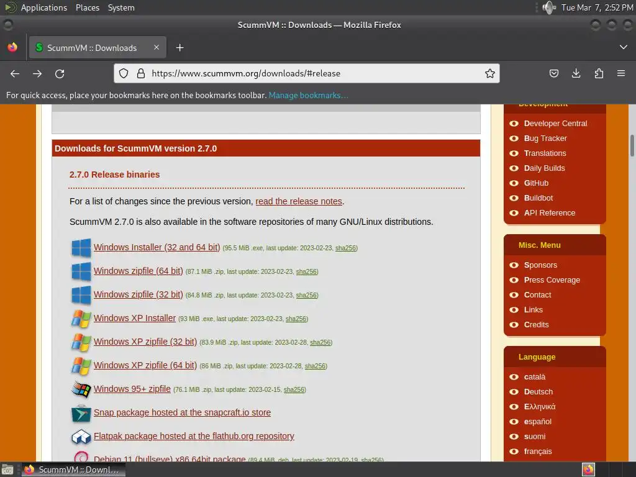This screenshot has width=636, height=477.
Task: Open Bug Tracker sidebar link
Action: point(545,139)
